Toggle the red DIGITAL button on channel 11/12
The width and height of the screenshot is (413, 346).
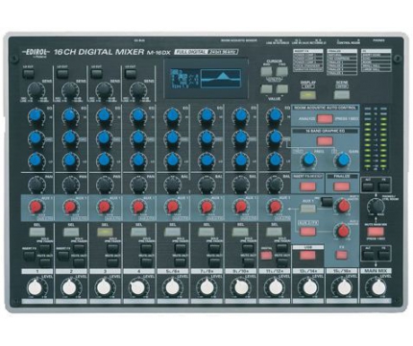pos(266,256)
